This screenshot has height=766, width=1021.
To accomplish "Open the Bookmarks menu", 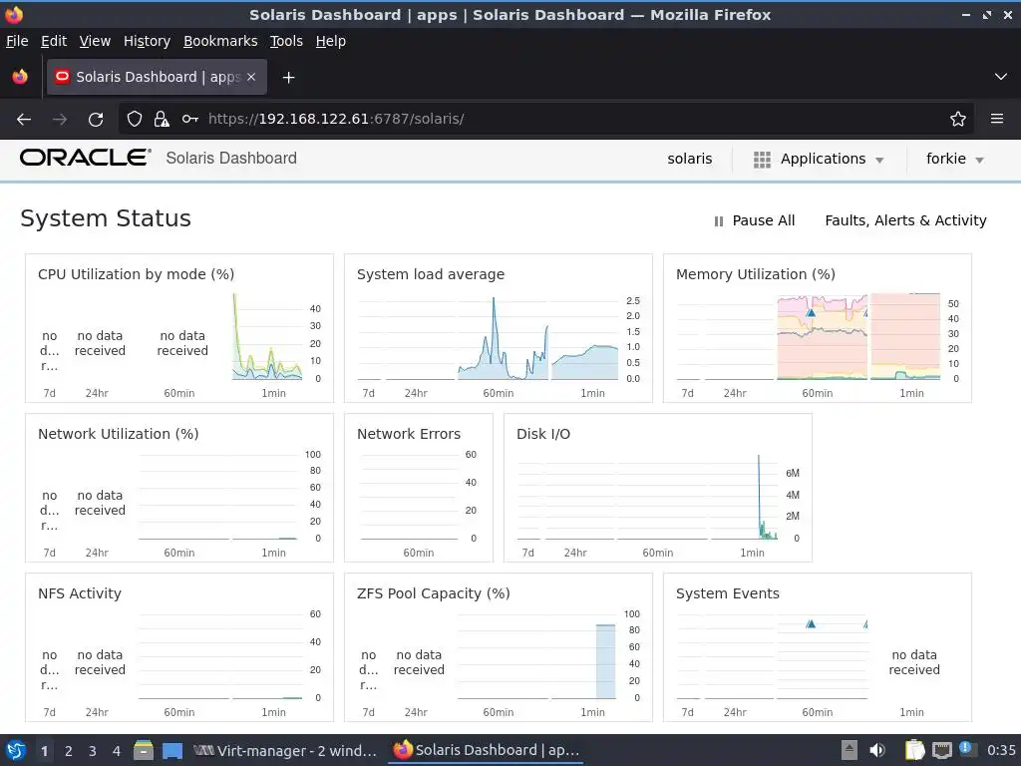I will (220, 41).
